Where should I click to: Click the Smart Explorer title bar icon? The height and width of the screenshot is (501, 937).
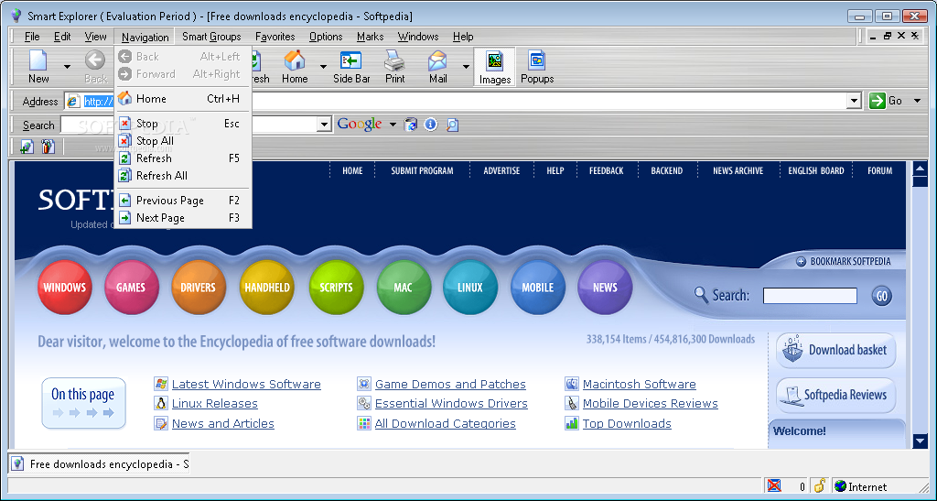16,16
